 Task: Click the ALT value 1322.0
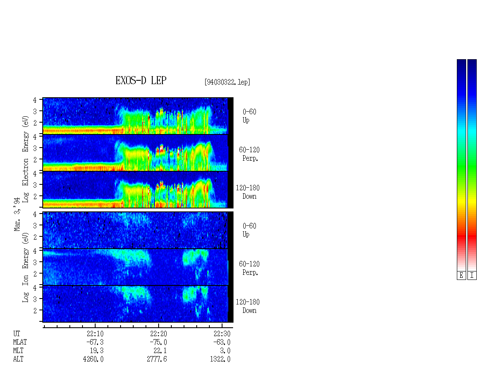tap(220, 359)
